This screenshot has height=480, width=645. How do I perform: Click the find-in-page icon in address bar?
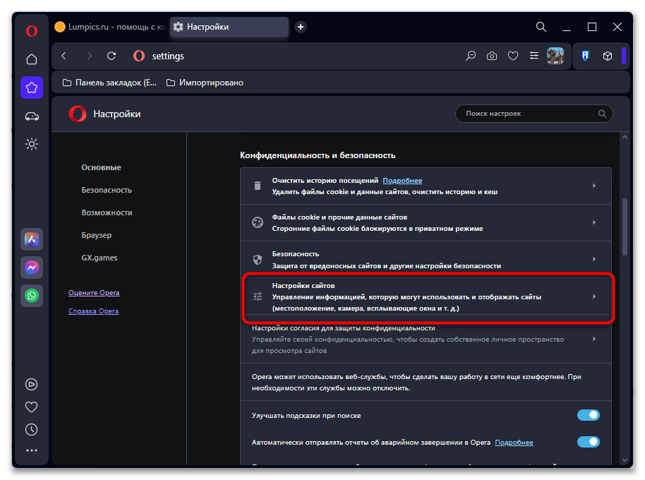tap(471, 56)
